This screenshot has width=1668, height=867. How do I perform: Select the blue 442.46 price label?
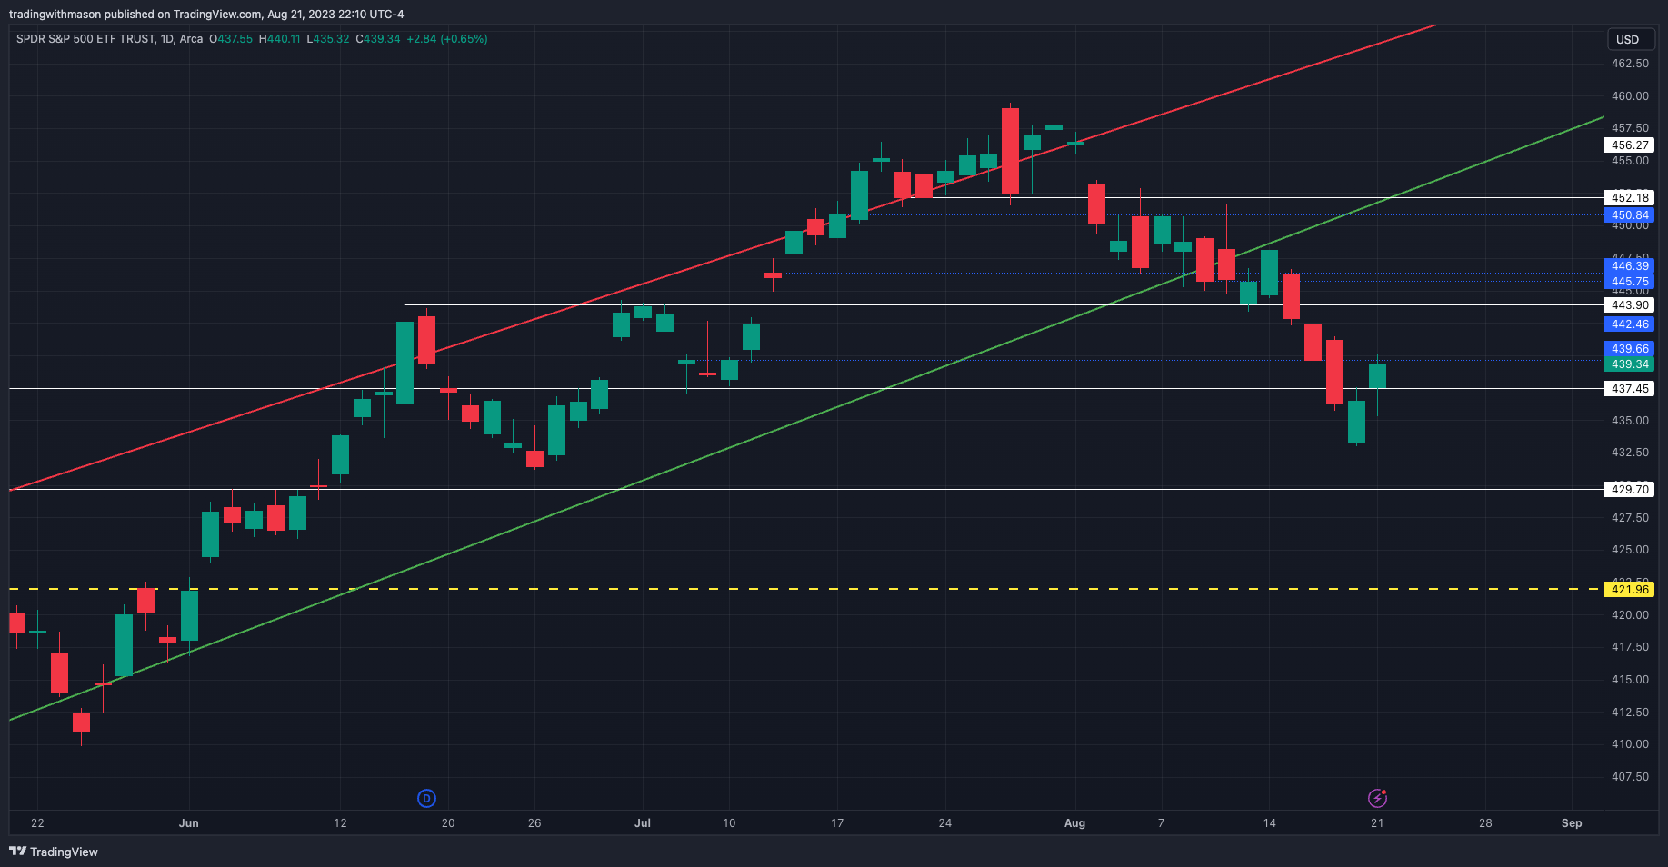click(1630, 324)
